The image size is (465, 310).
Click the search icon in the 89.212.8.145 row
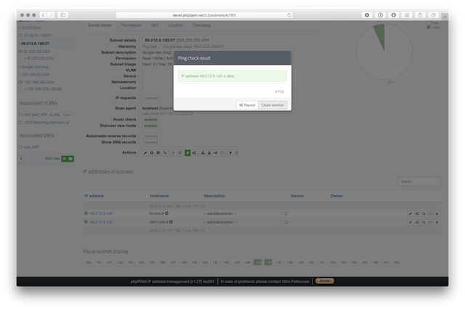click(424, 213)
